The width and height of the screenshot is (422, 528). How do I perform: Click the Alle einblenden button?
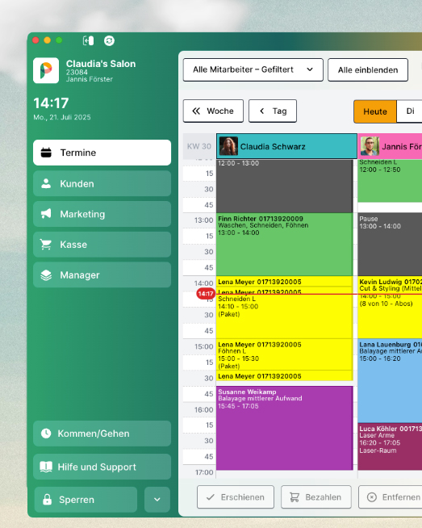click(x=368, y=69)
